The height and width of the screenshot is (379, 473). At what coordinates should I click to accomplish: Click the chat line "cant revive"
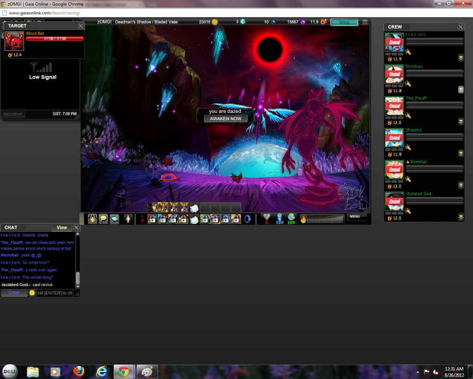tap(42, 285)
